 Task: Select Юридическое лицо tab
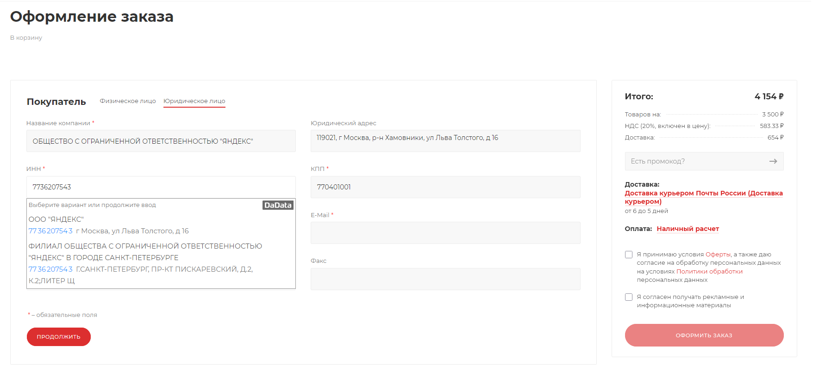pyautogui.click(x=194, y=101)
